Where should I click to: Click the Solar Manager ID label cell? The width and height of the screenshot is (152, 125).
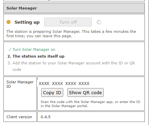click(20, 93)
